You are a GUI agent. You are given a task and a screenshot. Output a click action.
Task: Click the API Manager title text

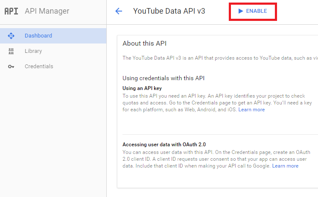click(47, 11)
